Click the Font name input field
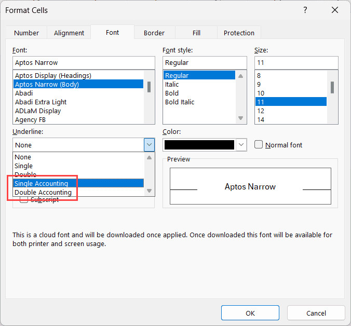The height and width of the screenshot is (326, 351). [84, 63]
